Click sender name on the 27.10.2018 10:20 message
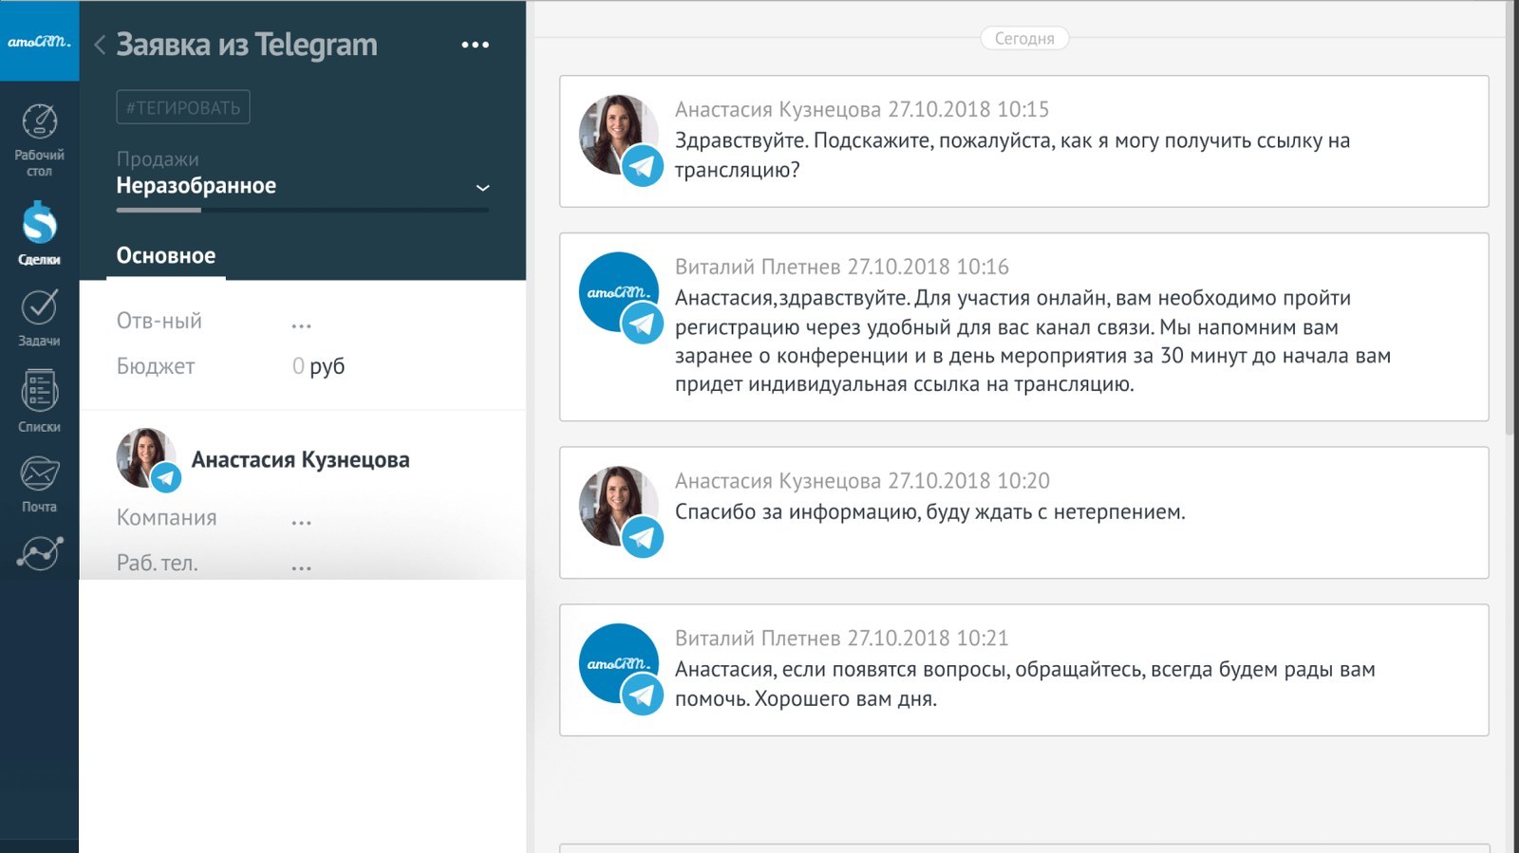The image size is (1519, 853). coord(778,481)
